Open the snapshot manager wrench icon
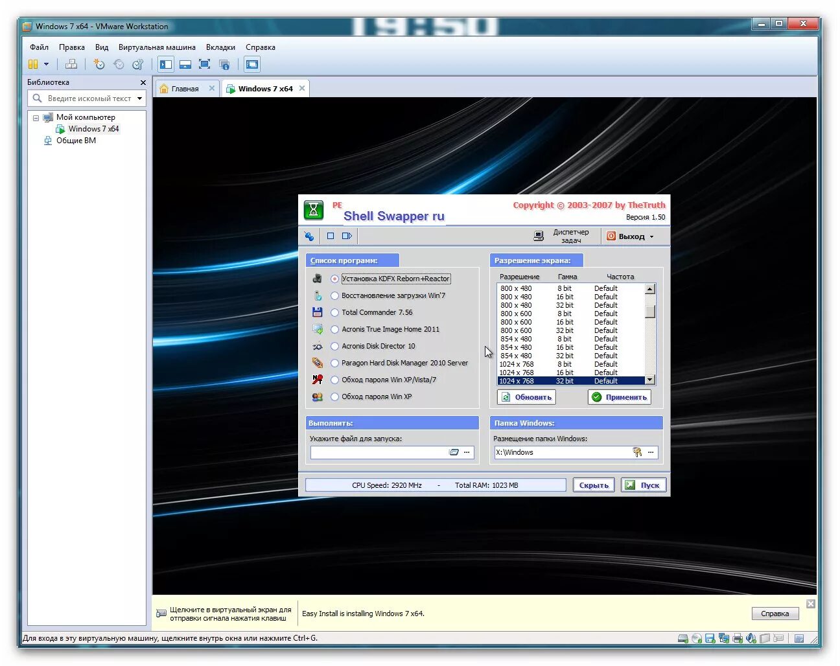840x666 pixels. coord(137,64)
